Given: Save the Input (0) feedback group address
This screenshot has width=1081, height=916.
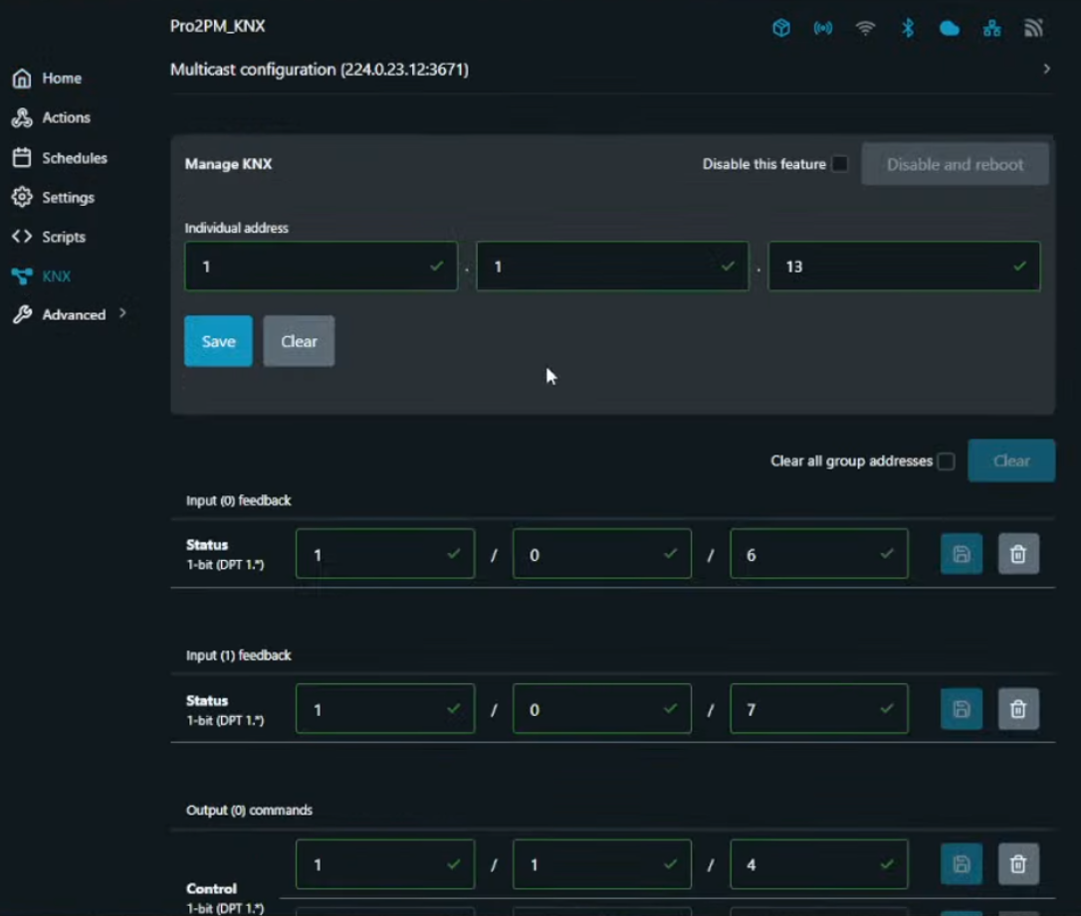Looking at the screenshot, I should tap(961, 554).
